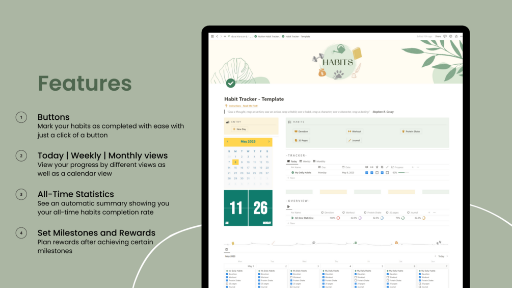
Task: Toggle Journal checkbox in tracker row
Action: [387, 173]
